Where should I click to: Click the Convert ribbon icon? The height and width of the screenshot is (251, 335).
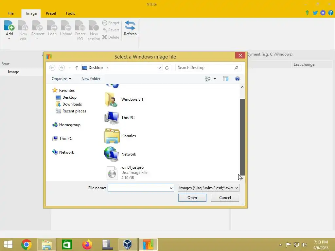[37, 25]
